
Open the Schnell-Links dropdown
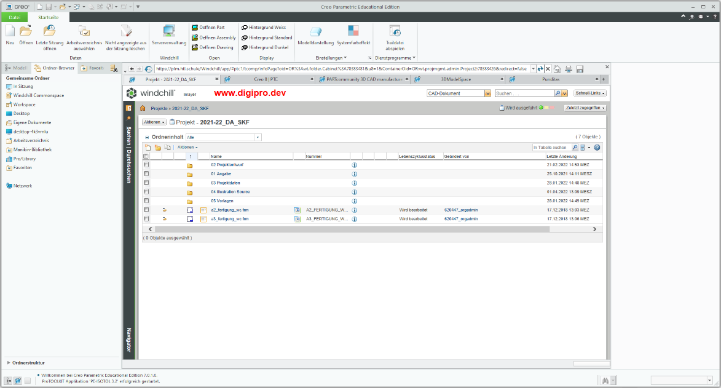590,93
